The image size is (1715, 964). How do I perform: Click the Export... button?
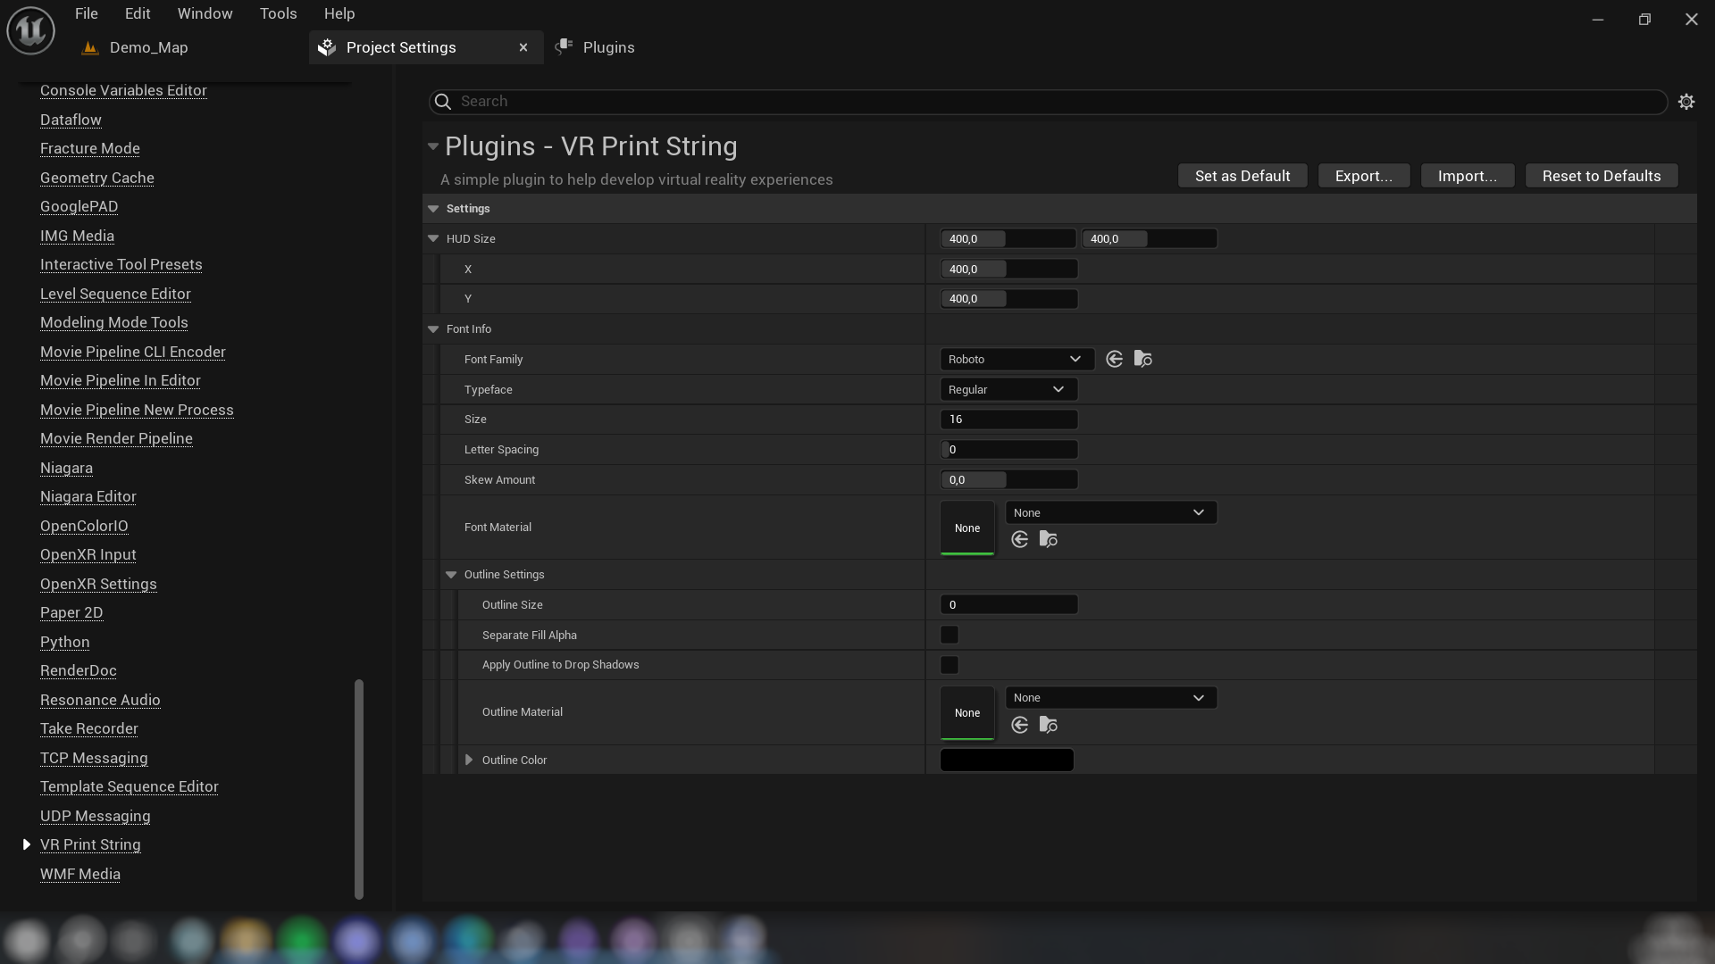[x=1364, y=176]
